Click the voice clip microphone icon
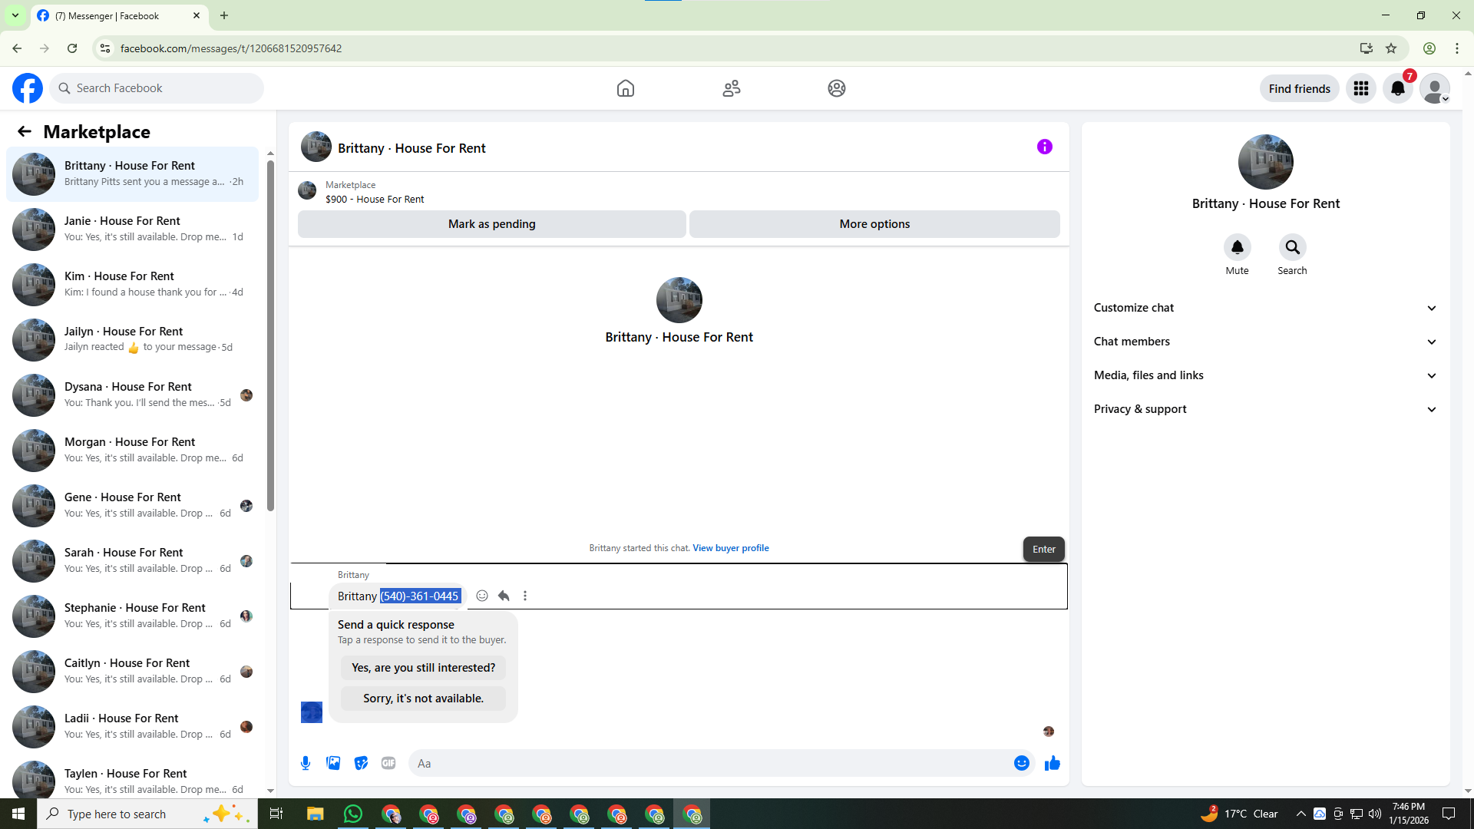Image resolution: width=1474 pixels, height=829 pixels. [306, 763]
